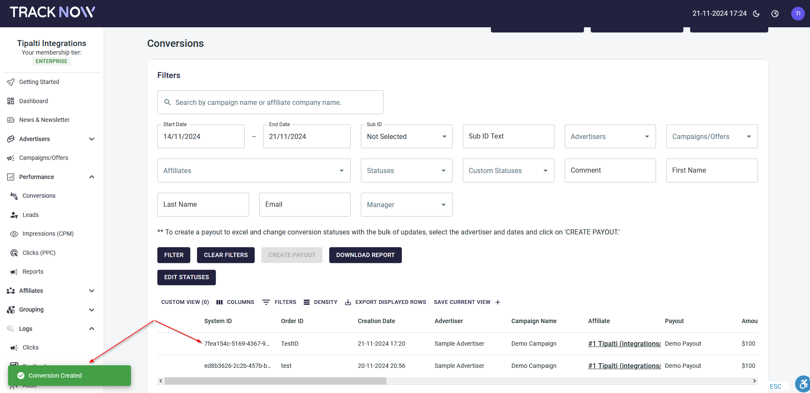
Task: Toggle dark mode moon icon
Action: click(x=756, y=14)
